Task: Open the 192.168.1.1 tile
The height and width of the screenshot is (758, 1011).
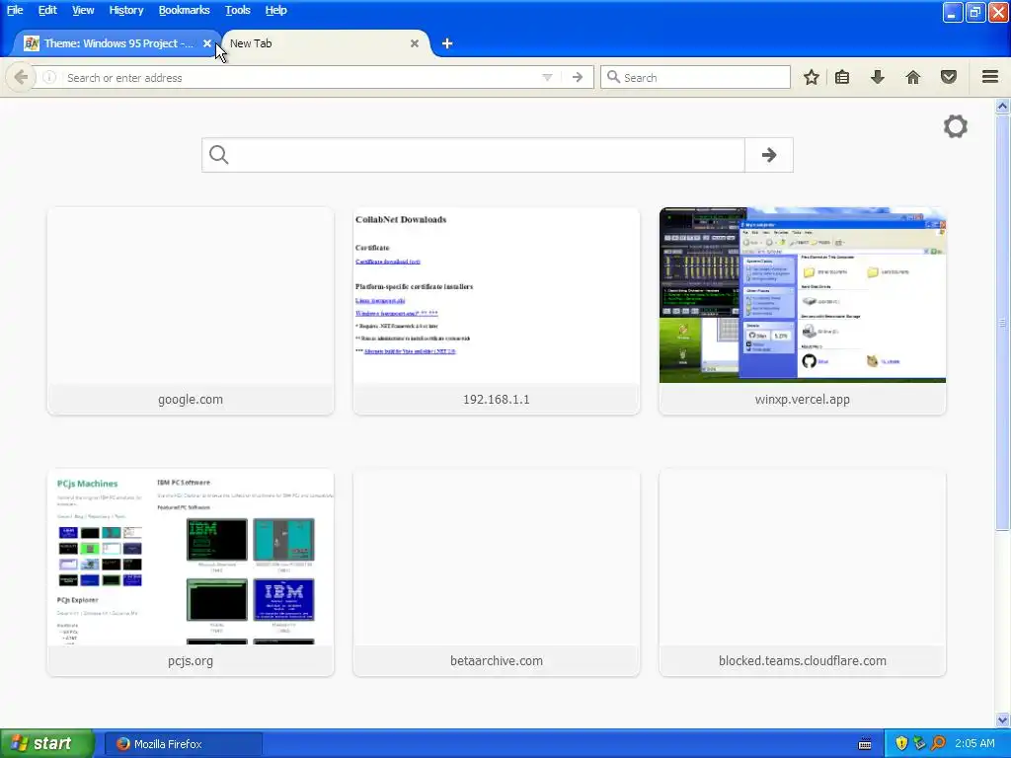Action: 497,311
